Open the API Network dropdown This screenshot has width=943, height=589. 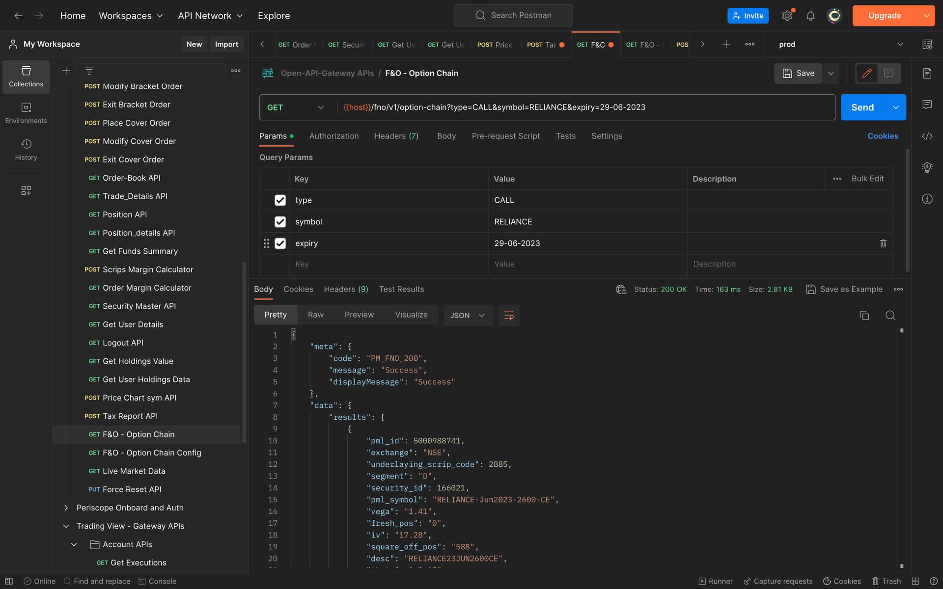tap(210, 16)
